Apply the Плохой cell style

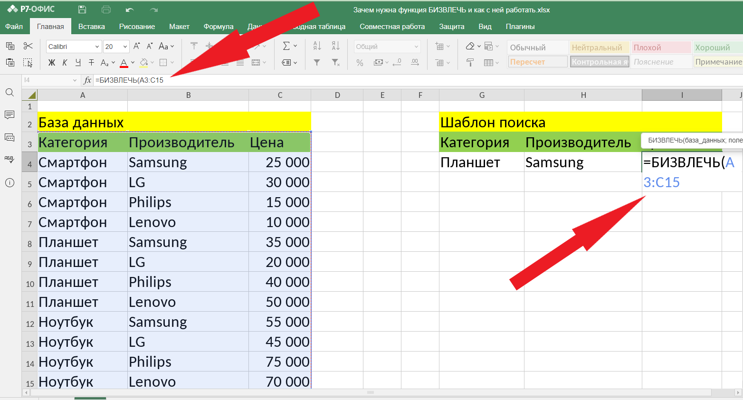[661, 48]
